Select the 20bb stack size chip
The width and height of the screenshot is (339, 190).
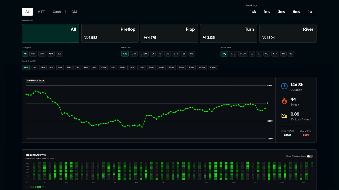[x=132, y=67]
